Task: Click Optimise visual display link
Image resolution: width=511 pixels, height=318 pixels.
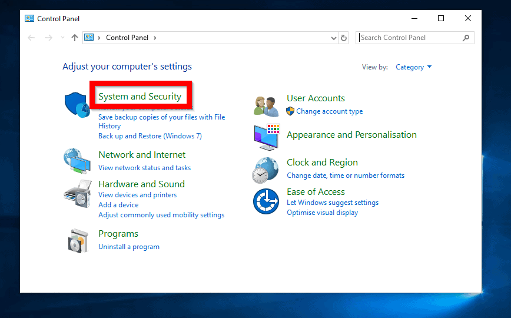Action: 322,213
